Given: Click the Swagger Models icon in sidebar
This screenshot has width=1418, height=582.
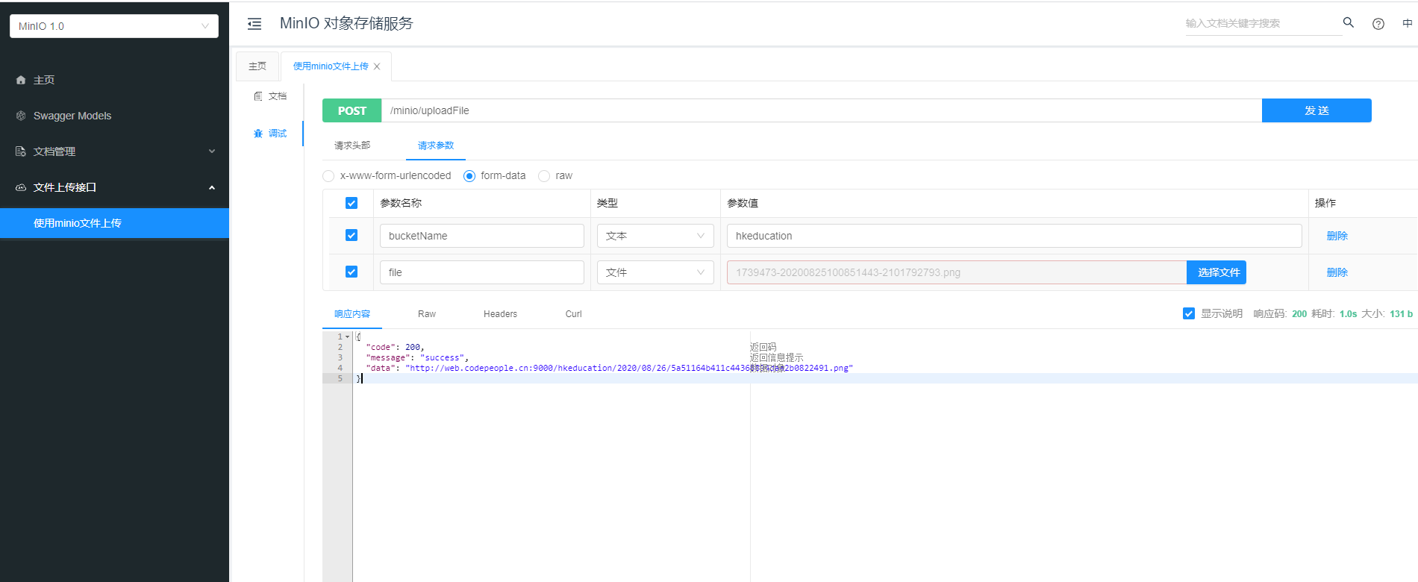Looking at the screenshot, I should pyautogui.click(x=21, y=116).
